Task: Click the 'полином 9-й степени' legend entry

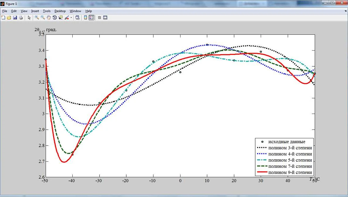Action: 290,172
